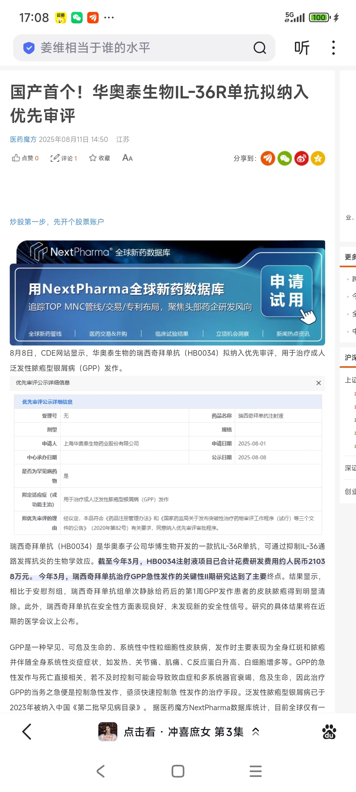Tap the Baidu paw icon
The image size is (356, 792).
(329, 732)
